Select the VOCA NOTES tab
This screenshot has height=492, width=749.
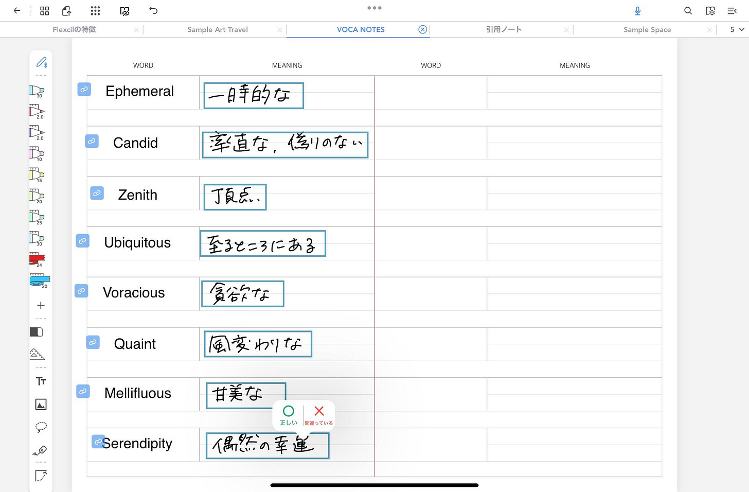361,29
